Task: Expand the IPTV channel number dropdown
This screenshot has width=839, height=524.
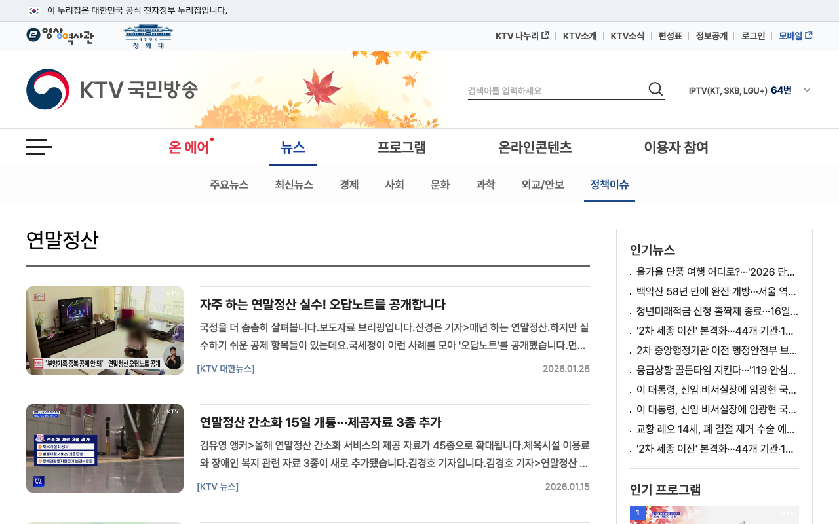Action: pyautogui.click(x=807, y=90)
